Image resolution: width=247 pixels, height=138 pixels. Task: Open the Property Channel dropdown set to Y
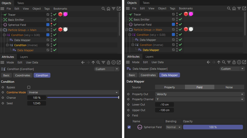click(200, 99)
